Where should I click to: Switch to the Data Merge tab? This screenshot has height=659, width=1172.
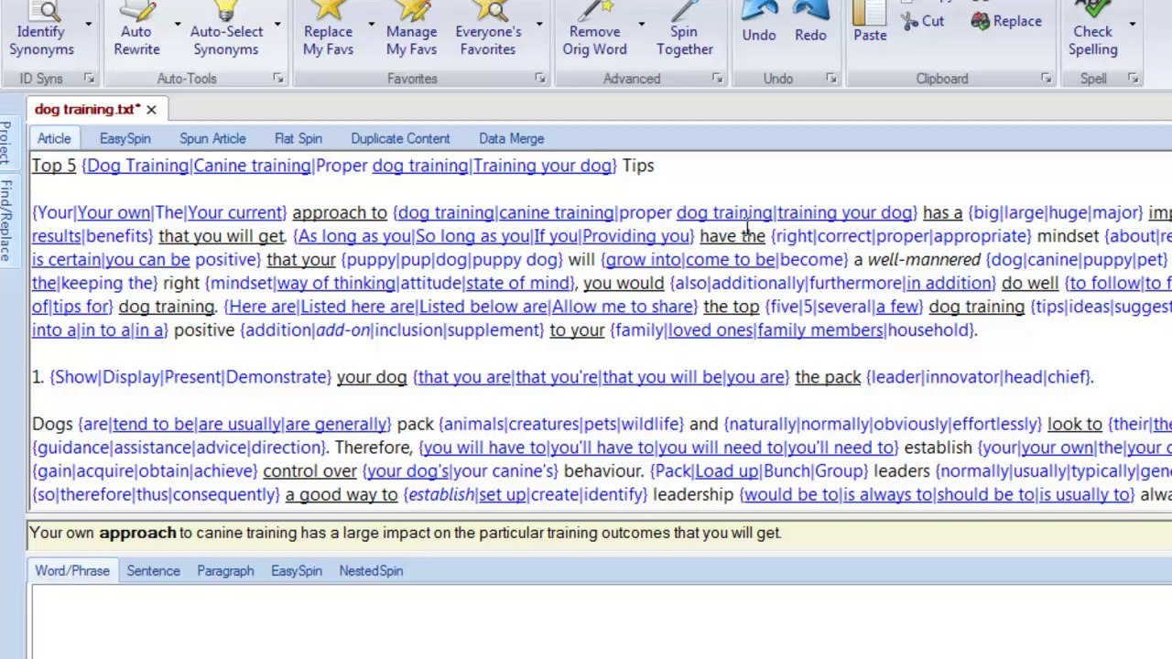pos(511,138)
